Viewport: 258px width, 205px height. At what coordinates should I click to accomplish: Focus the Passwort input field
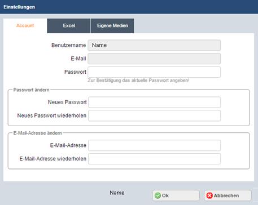click(154, 72)
